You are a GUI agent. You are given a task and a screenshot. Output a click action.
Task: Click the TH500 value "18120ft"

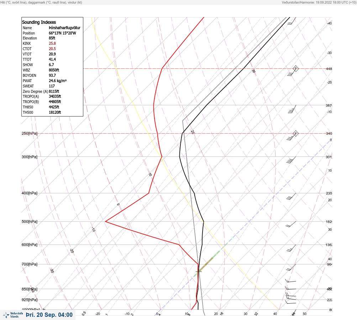coord(55,112)
